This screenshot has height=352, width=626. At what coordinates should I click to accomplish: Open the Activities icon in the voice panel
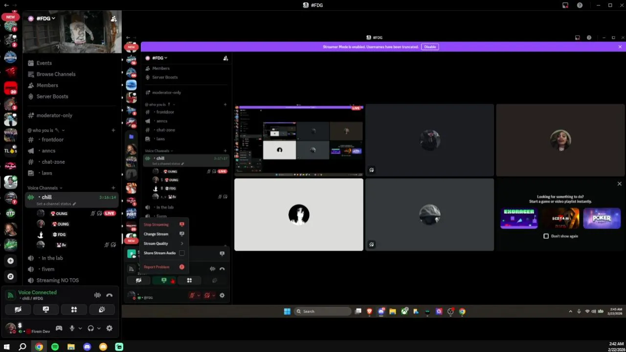tap(74, 309)
